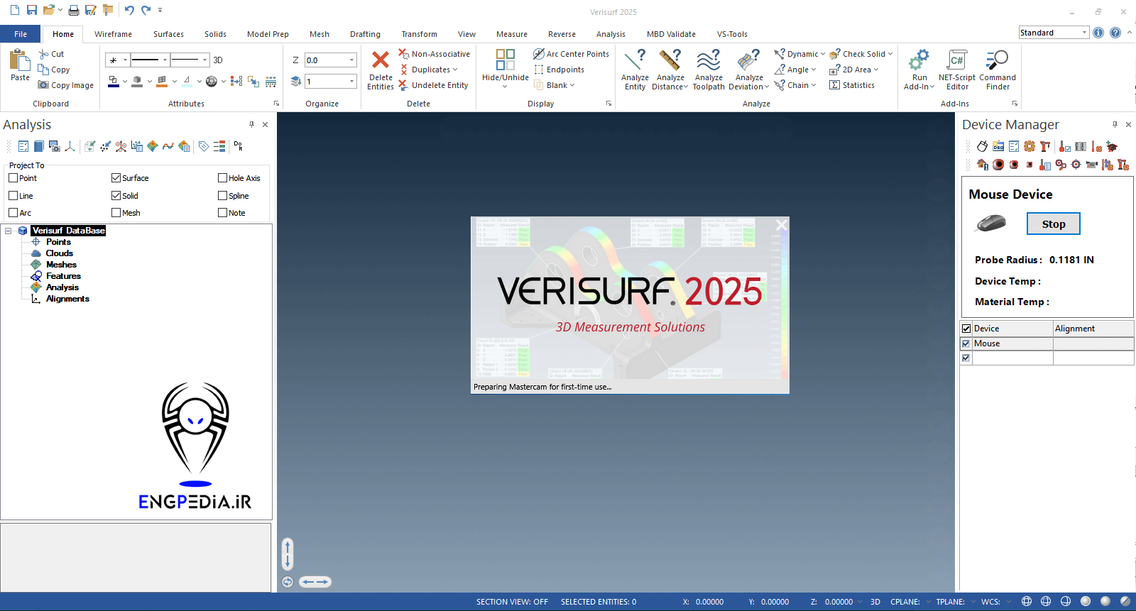Switch to the Surfaces ribbon tab
Viewport: 1136px width, 611px height.
click(168, 34)
